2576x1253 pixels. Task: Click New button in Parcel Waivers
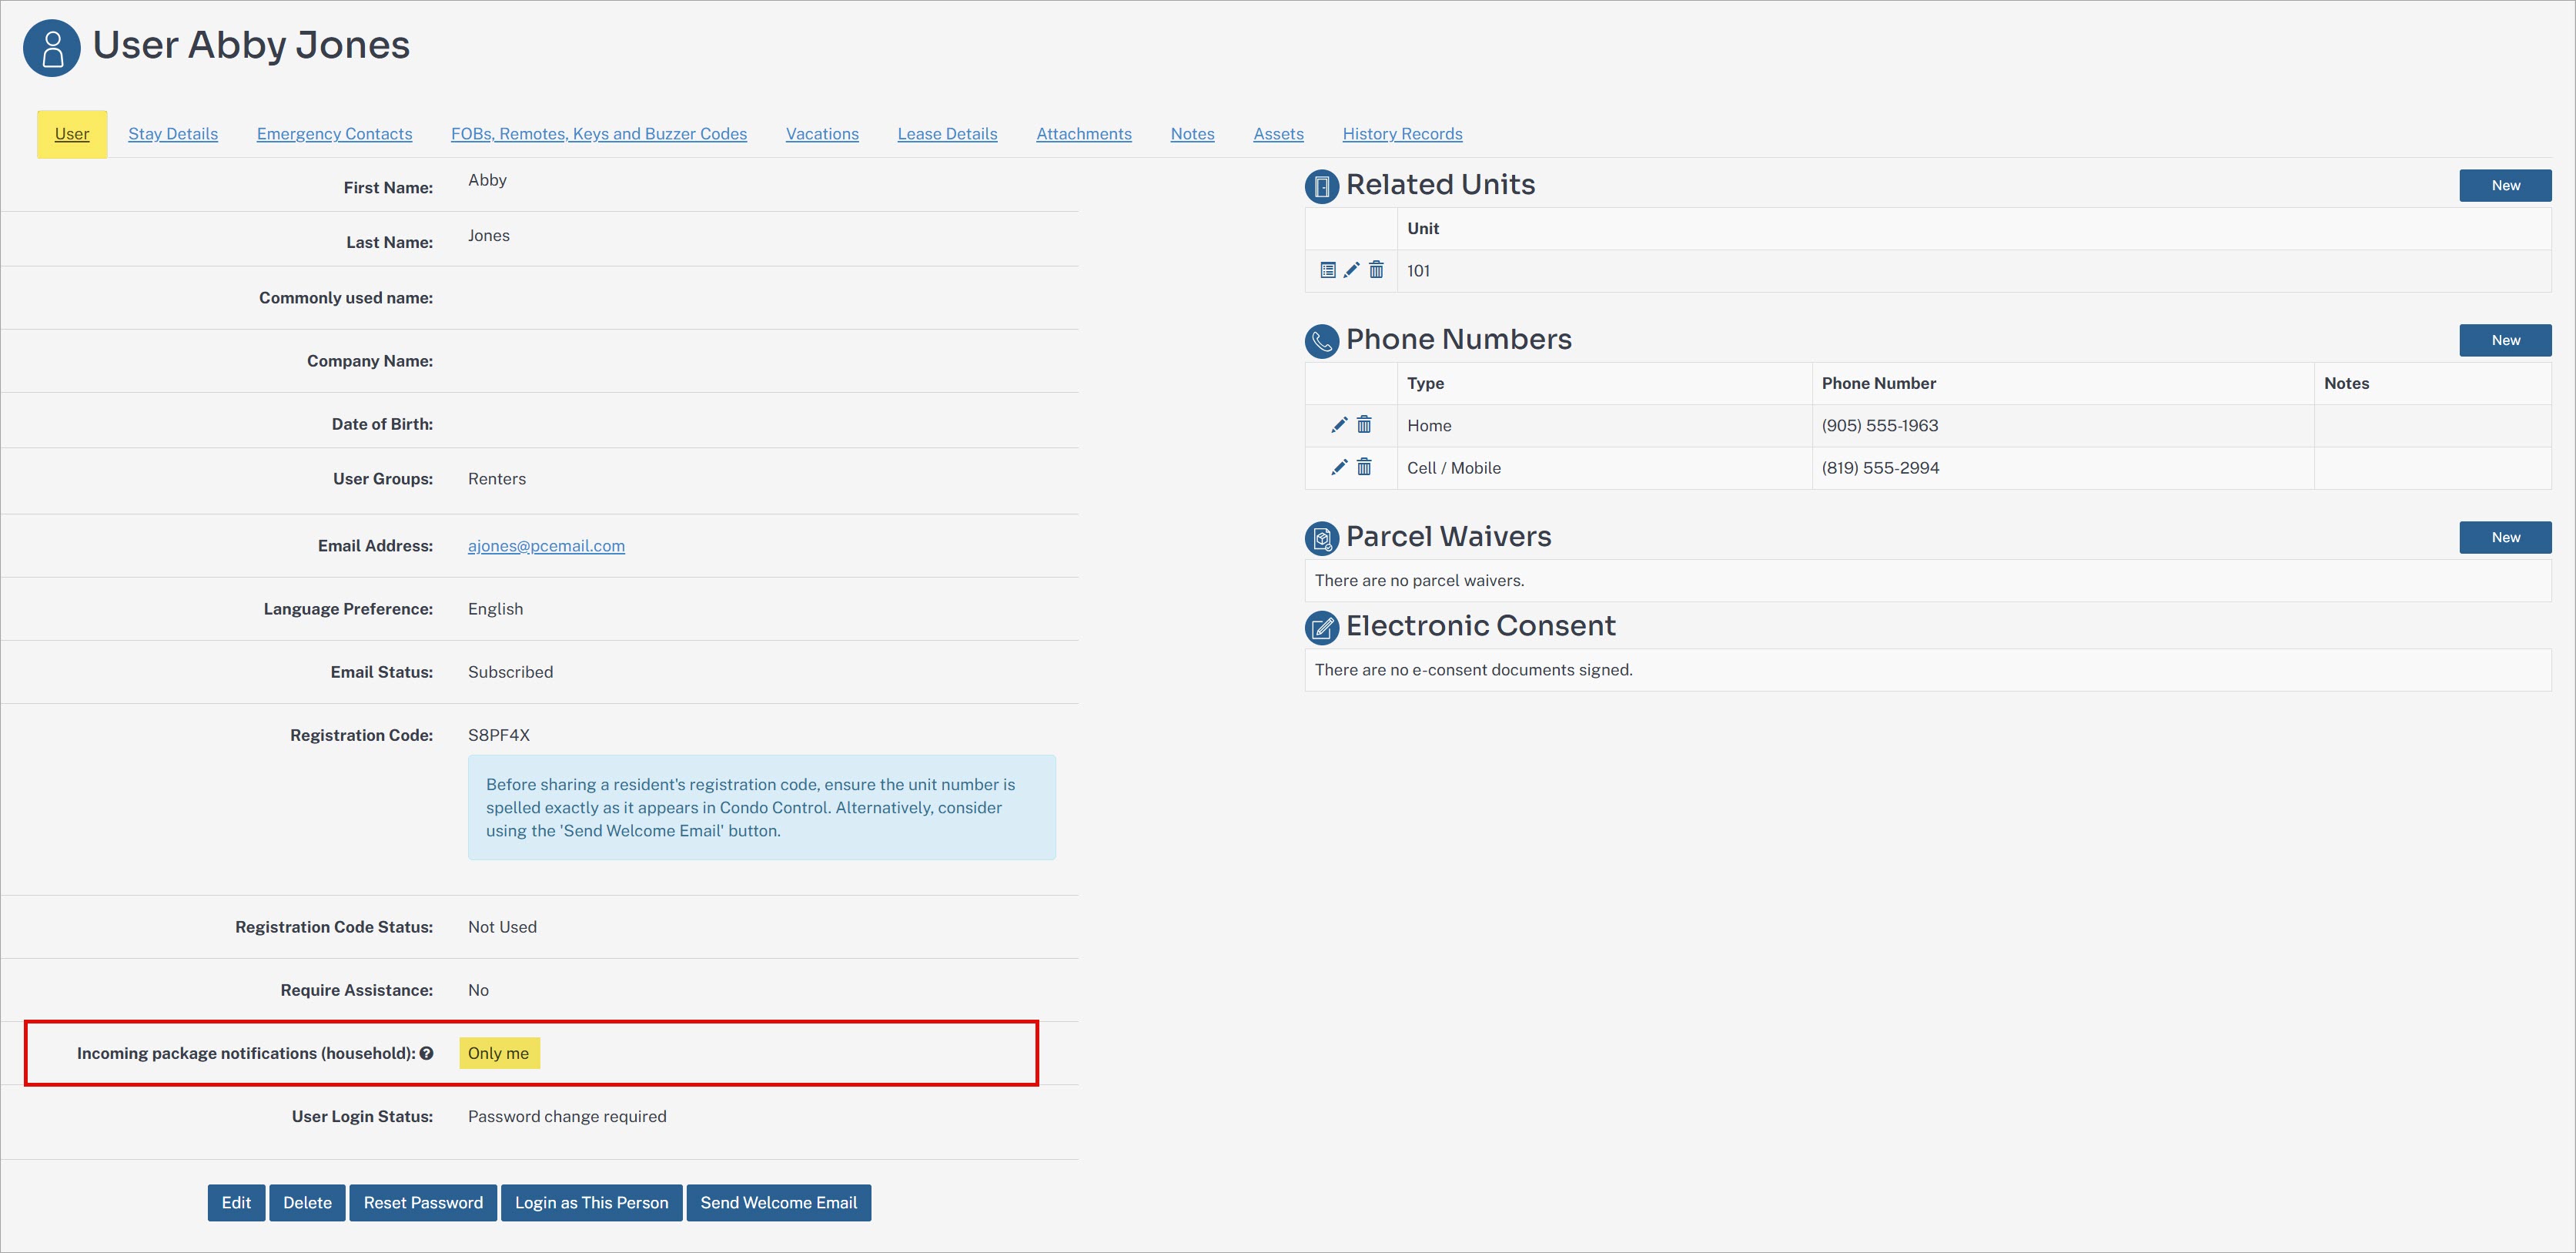tap(2505, 537)
